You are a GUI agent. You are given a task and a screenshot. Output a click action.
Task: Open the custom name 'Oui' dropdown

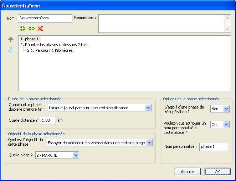(x=220, y=125)
